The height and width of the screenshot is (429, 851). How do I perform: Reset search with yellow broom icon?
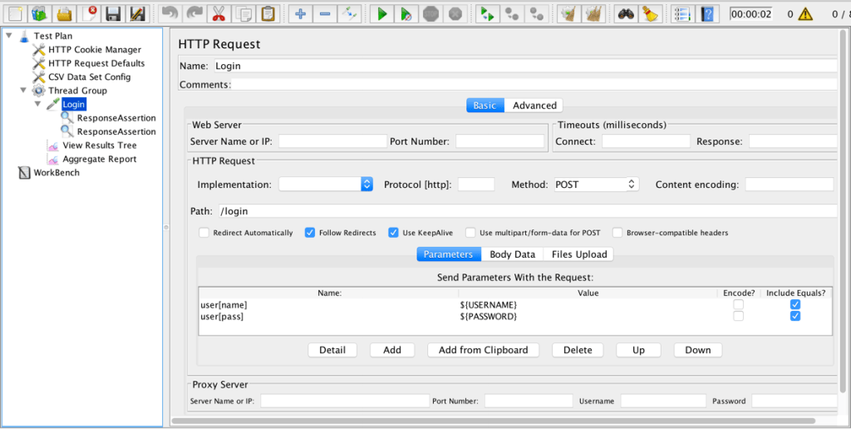650,13
